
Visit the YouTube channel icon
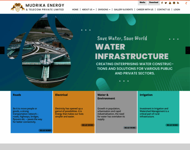click(x=170, y=3)
